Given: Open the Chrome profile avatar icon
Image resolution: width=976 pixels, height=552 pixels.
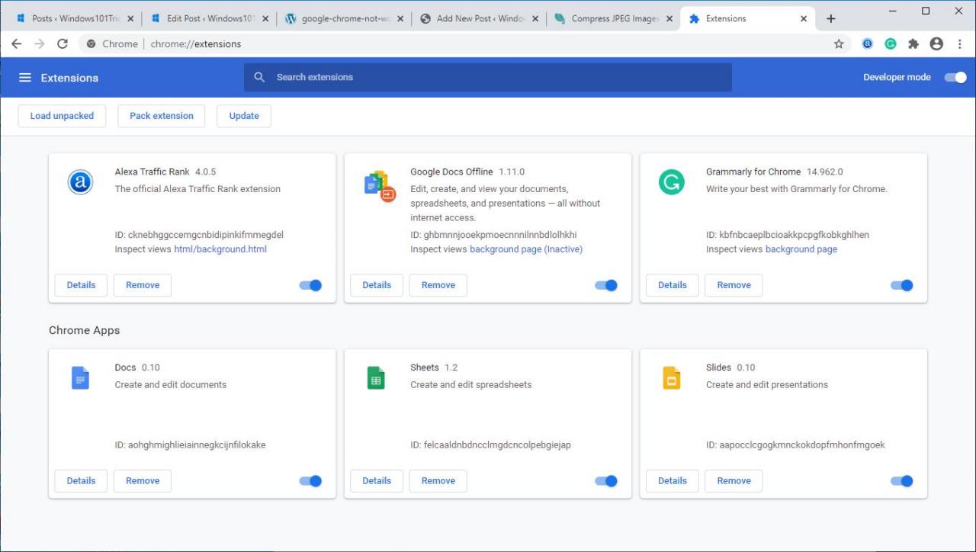Looking at the screenshot, I should click(936, 44).
